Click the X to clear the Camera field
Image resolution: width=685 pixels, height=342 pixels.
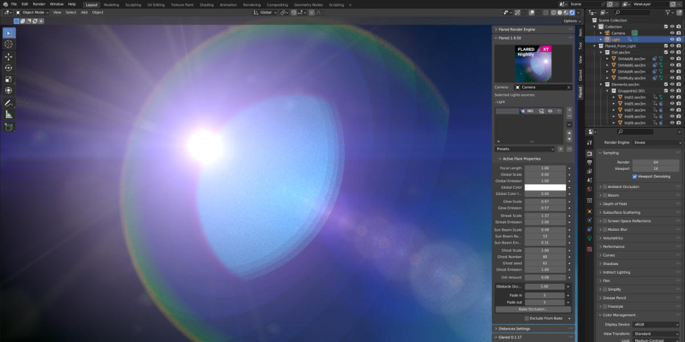567,86
